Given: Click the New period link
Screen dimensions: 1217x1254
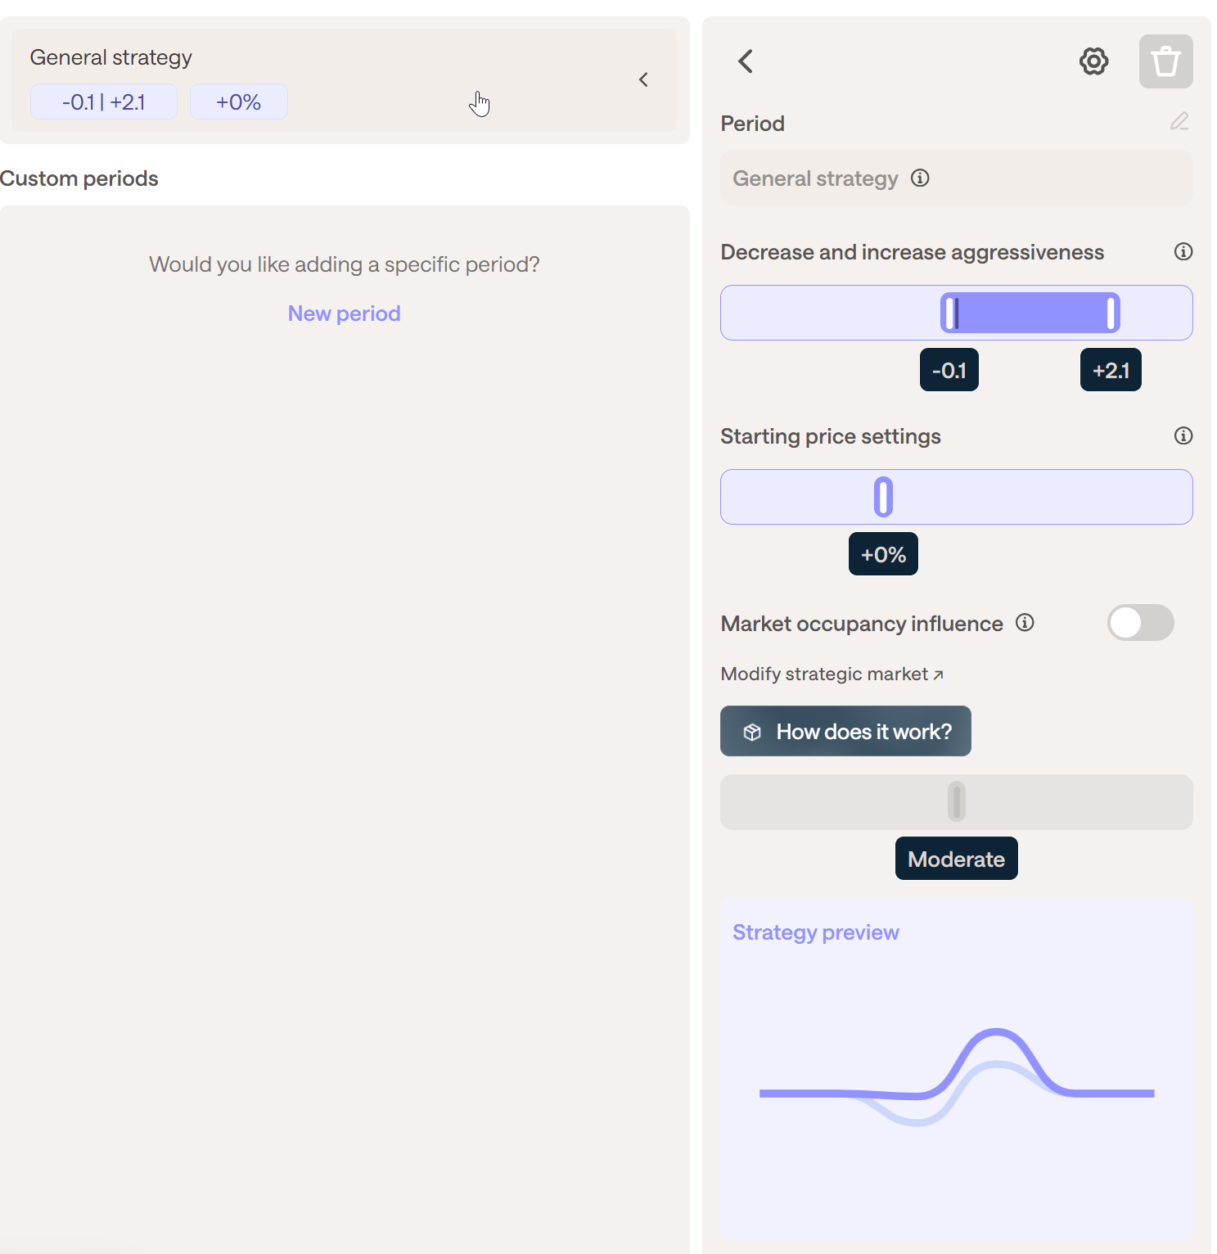Looking at the screenshot, I should 344,313.
